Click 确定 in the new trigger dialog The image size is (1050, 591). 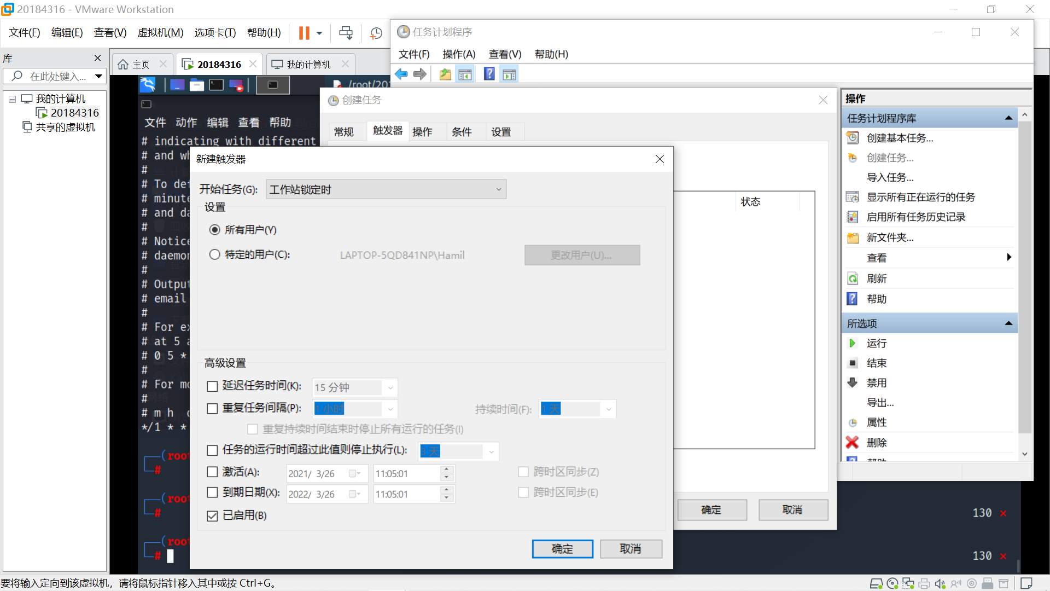pos(562,548)
